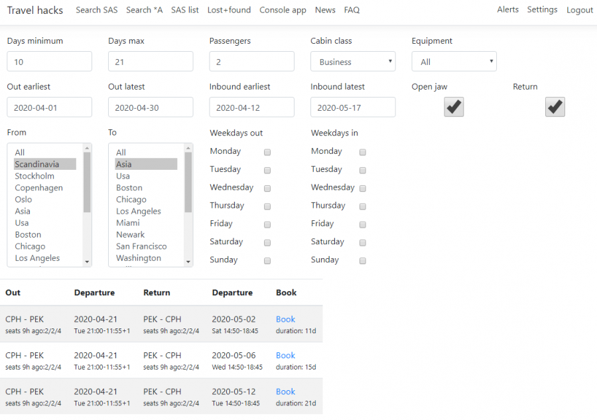Go to the Search SAS page
Screen dimensions: 597x420
pos(98,10)
